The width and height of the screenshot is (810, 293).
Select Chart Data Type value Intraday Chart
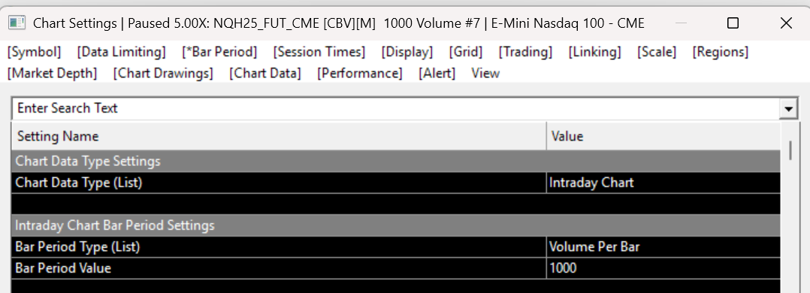tap(663, 183)
